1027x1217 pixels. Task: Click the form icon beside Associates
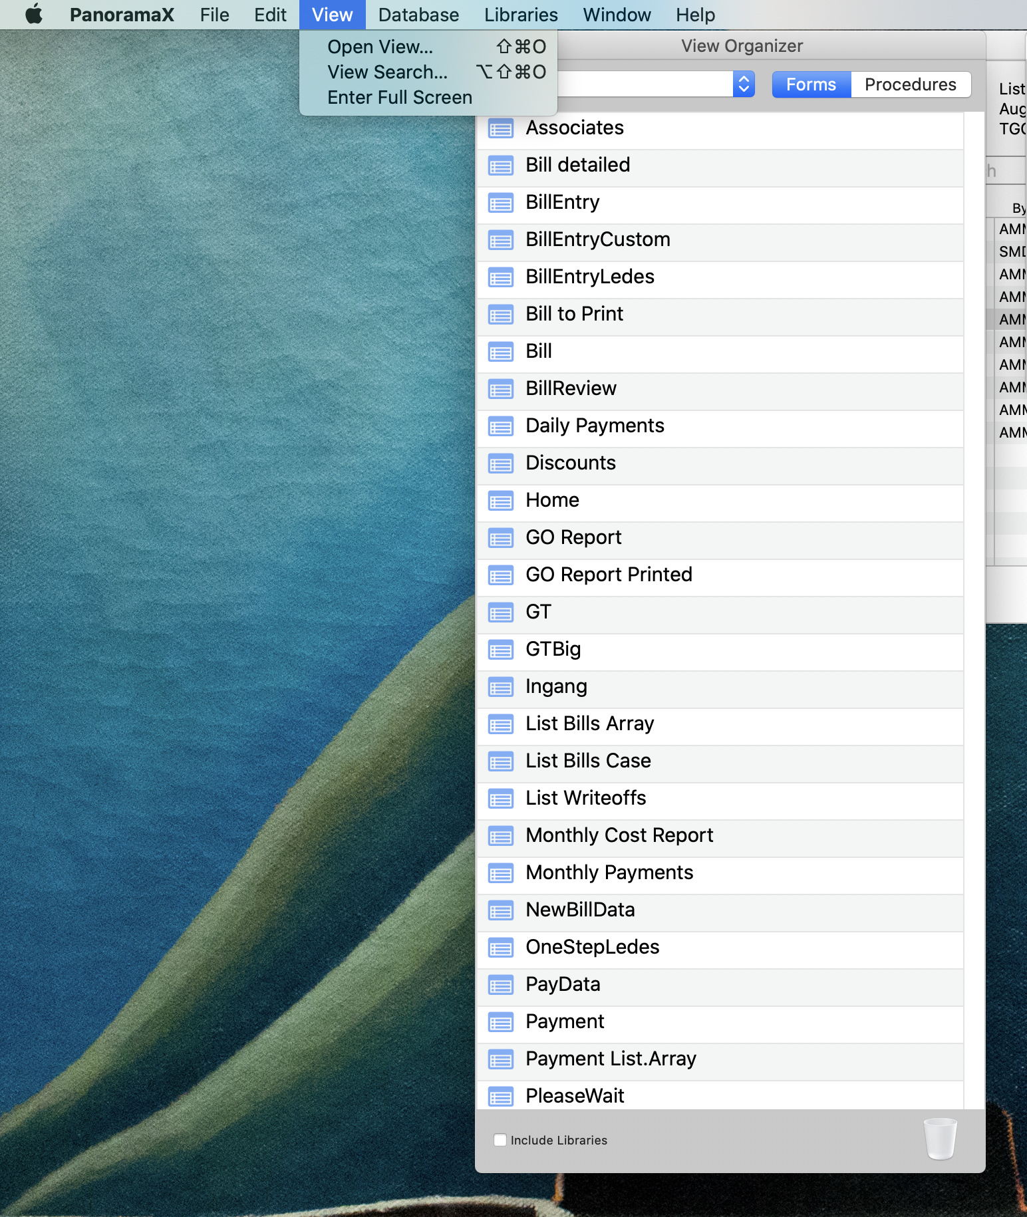(500, 128)
